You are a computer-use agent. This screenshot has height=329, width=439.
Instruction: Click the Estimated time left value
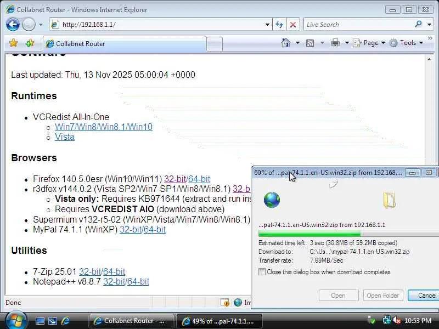(x=353, y=243)
